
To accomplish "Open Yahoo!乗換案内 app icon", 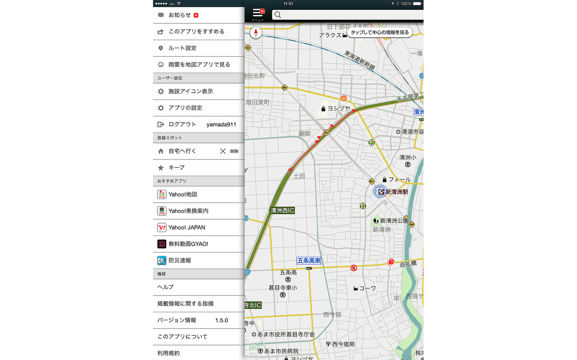I will pyautogui.click(x=162, y=211).
